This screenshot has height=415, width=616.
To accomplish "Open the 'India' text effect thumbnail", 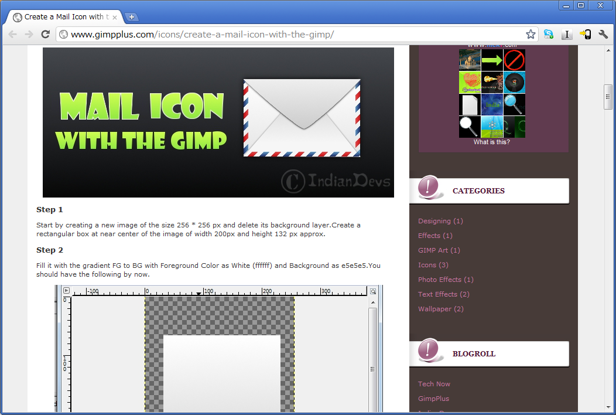I will [x=492, y=105].
